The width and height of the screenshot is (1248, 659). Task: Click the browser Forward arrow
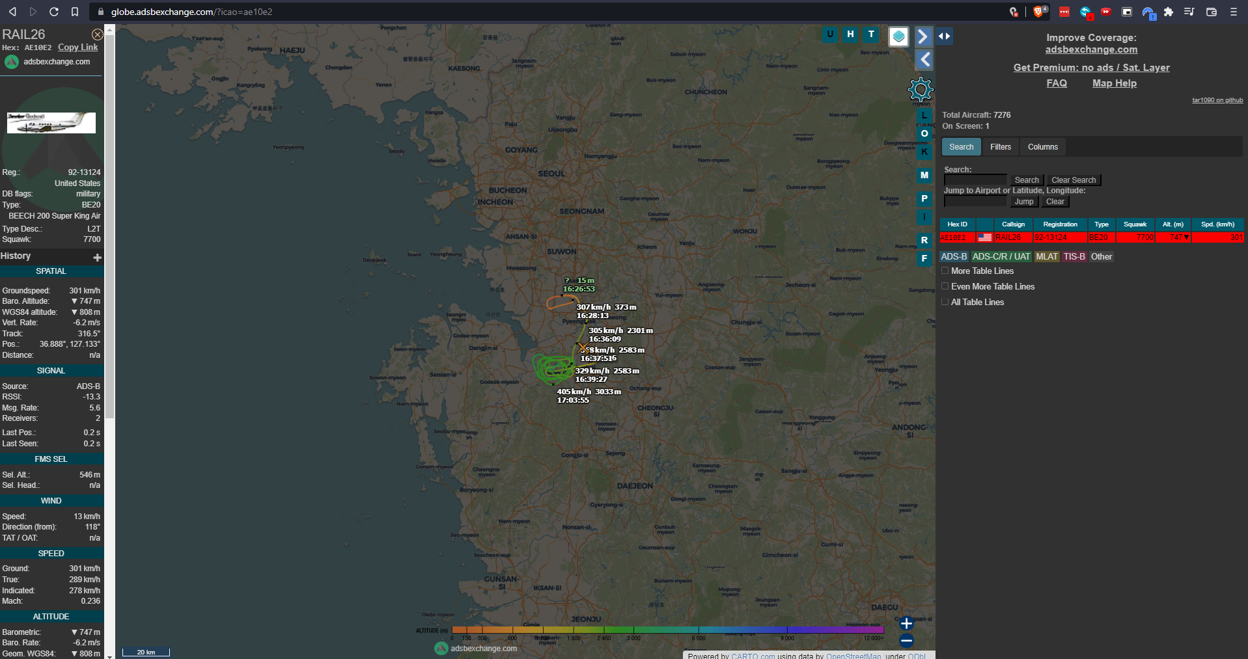[33, 12]
